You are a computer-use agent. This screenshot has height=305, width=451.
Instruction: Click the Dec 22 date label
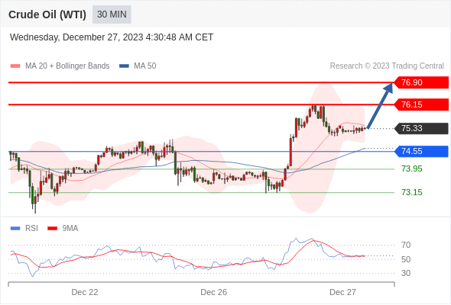point(85,292)
